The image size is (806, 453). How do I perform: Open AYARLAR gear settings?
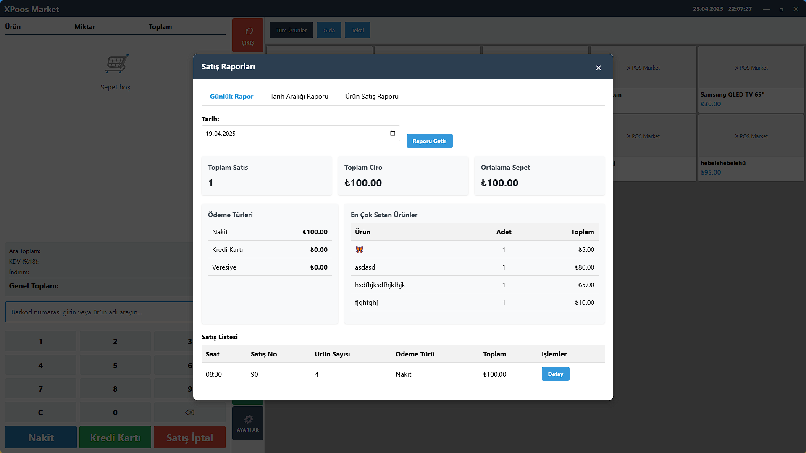pyautogui.click(x=248, y=423)
